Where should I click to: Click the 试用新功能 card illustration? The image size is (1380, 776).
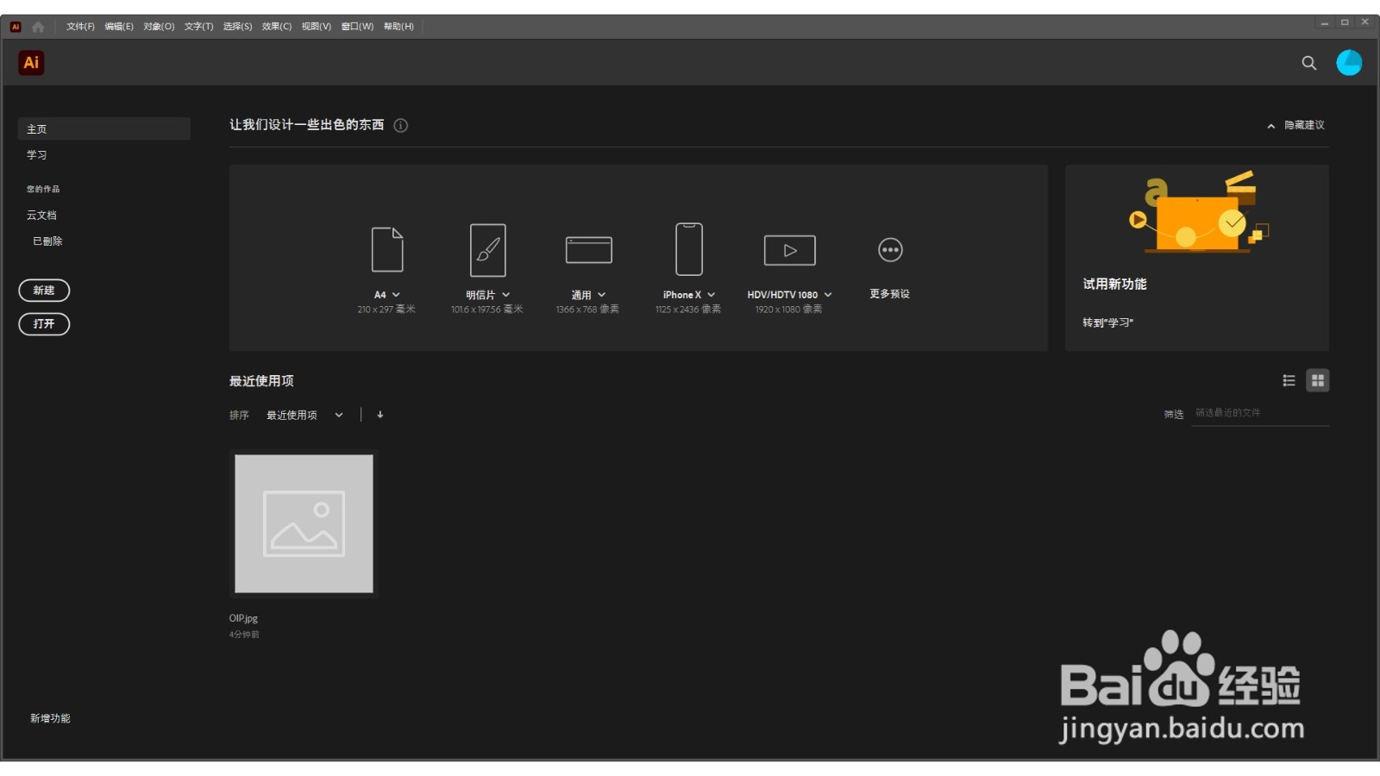1199,212
